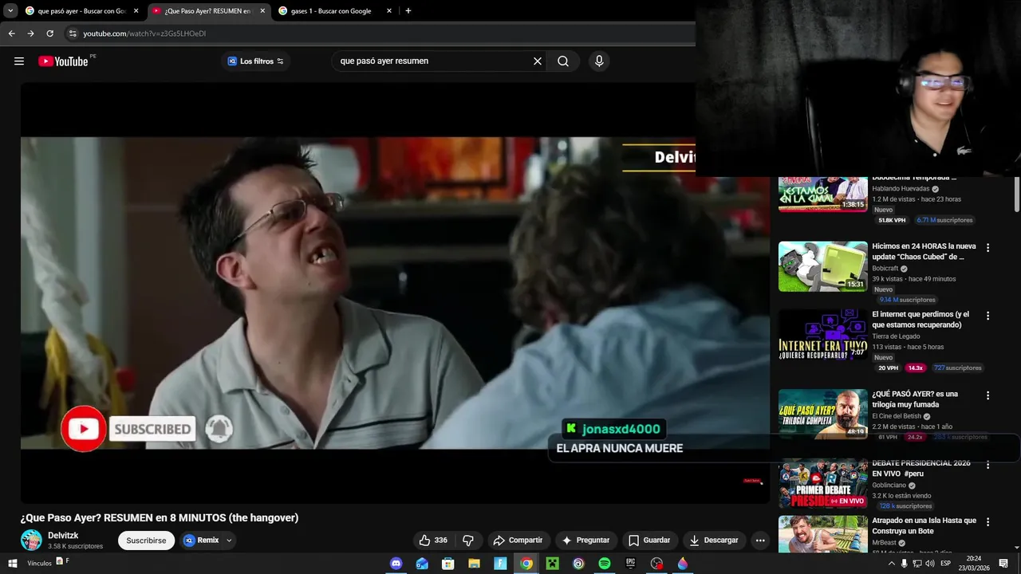Click the address bar URL
This screenshot has width=1021, height=574.
144,33
